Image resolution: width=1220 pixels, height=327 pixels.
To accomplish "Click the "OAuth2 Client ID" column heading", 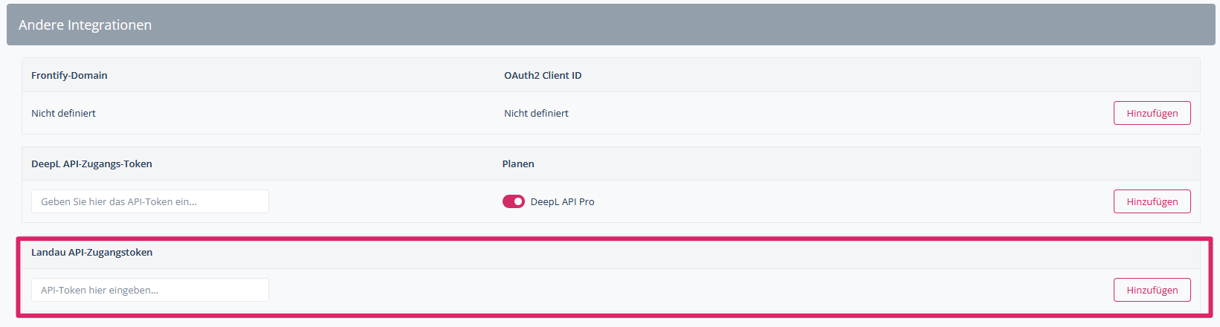I will click(x=543, y=75).
